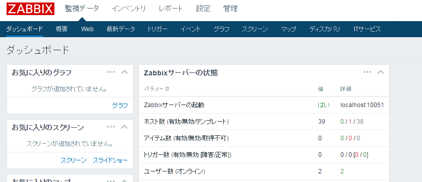Open the 管理 top menu

[230, 9]
